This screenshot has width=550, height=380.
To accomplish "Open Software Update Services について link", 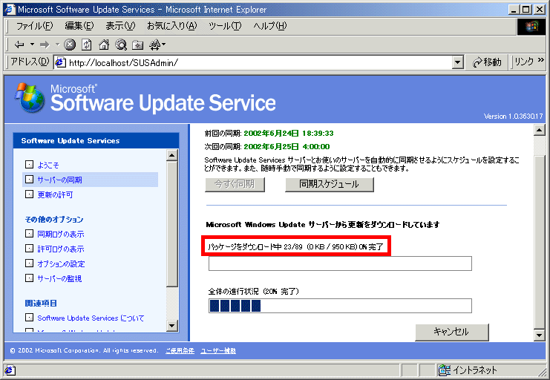I will click(91, 318).
